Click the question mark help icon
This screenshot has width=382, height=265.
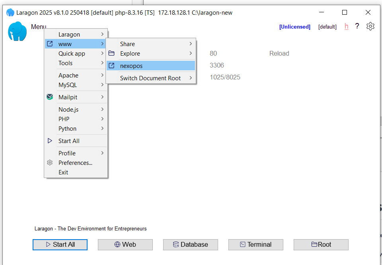point(357,26)
